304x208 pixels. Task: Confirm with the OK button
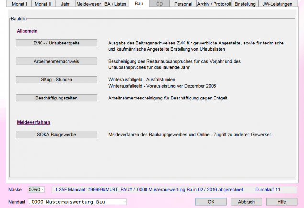tap(211, 202)
